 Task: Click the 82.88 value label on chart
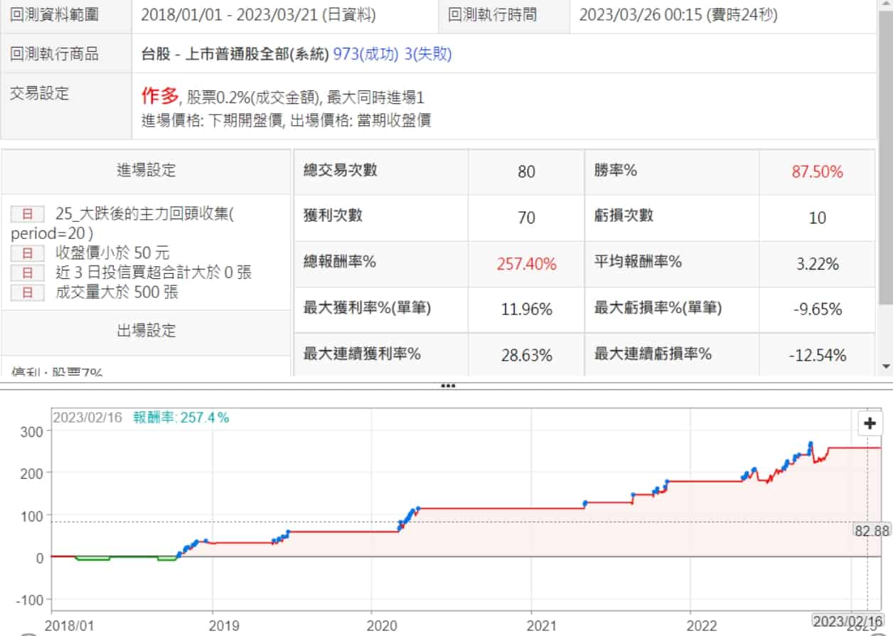[872, 530]
